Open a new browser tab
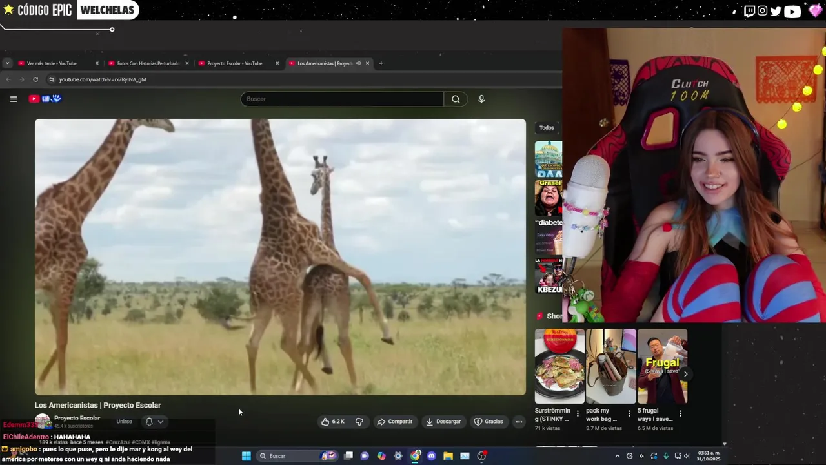Image resolution: width=826 pixels, height=465 pixels. [381, 63]
